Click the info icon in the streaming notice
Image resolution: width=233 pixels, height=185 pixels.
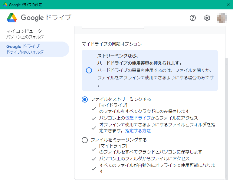pyautogui.click(x=89, y=70)
